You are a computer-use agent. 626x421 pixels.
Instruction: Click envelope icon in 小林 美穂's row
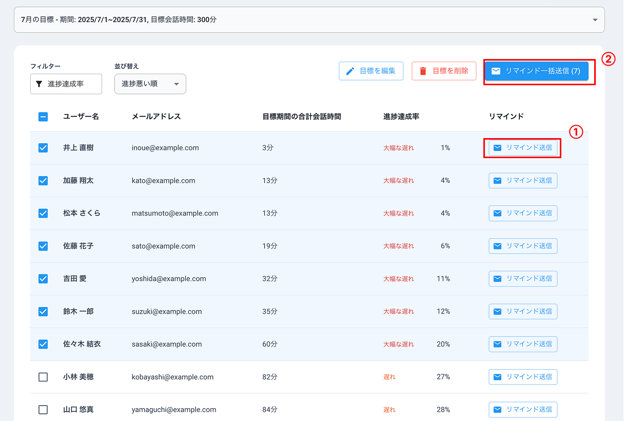497,377
